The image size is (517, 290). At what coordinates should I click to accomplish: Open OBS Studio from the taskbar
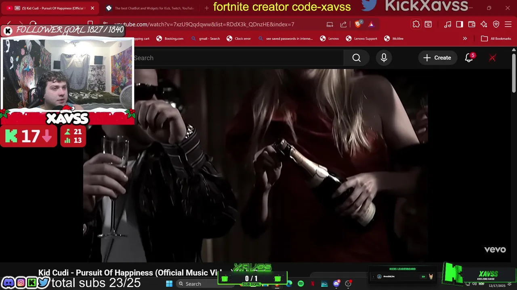pos(348,284)
